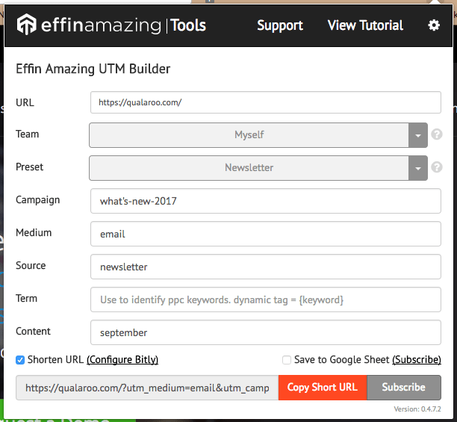457x422 pixels.
Task: Click the help icon beside Preset
Action: tap(437, 167)
